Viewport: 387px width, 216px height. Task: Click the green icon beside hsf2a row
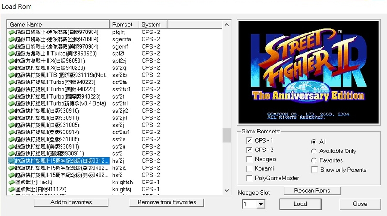[11, 168]
